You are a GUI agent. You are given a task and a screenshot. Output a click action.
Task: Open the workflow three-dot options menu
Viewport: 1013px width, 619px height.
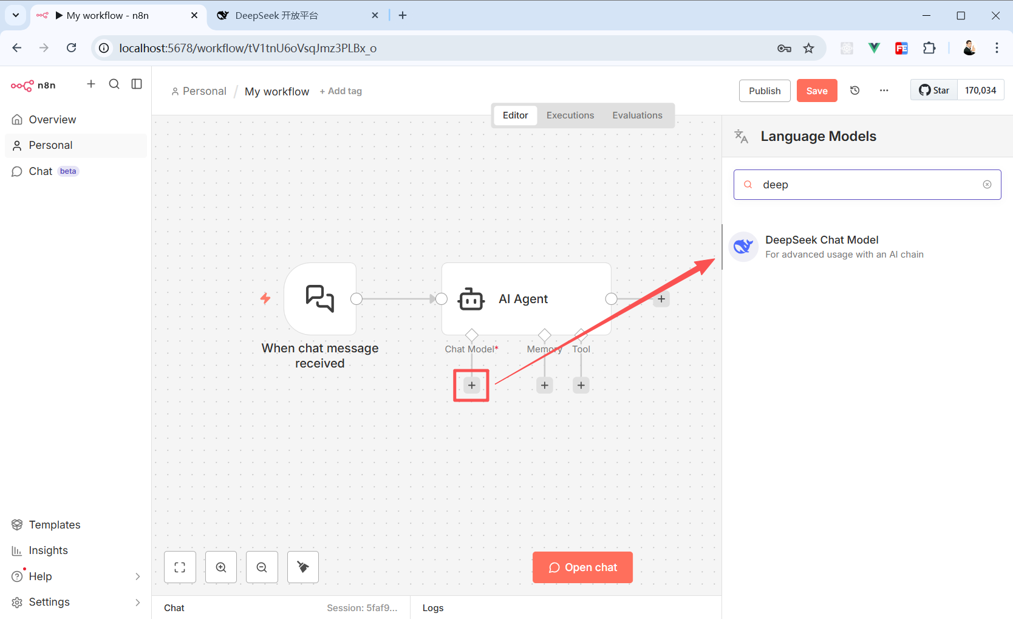click(x=884, y=91)
